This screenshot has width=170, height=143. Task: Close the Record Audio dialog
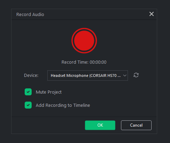click(152, 14)
